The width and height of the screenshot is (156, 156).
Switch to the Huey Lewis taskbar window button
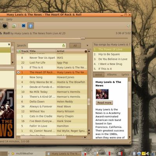(x=64, y=154)
